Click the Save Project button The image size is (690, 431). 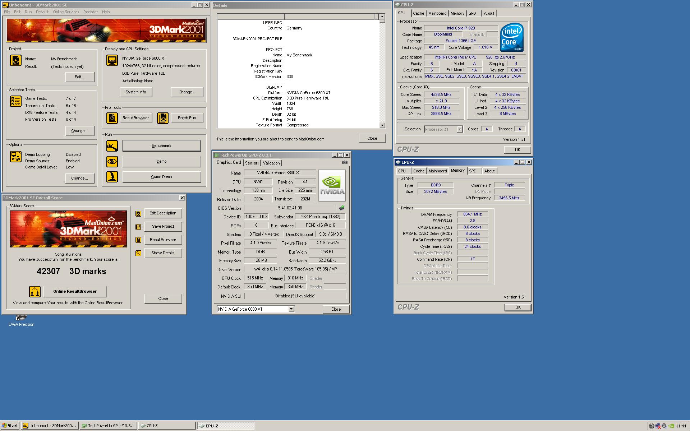coord(163,226)
